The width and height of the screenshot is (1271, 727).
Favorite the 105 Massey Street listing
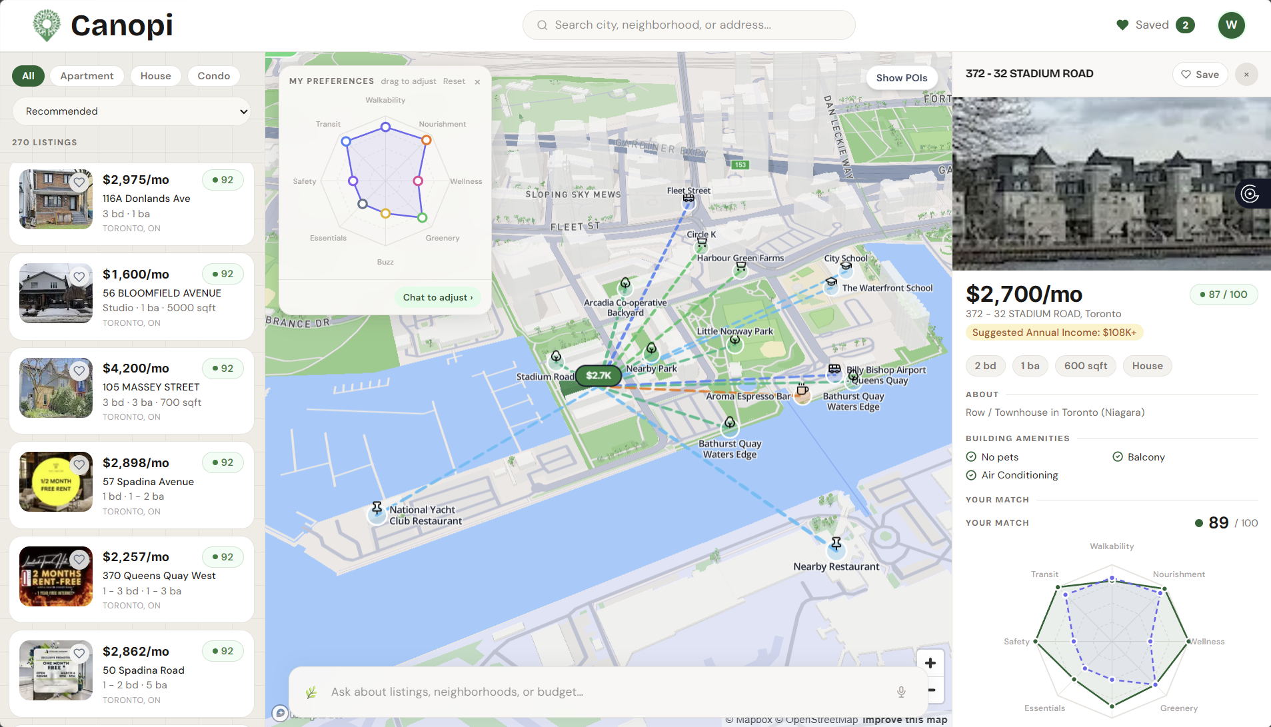pyautogui.click(x=79, y=370)
